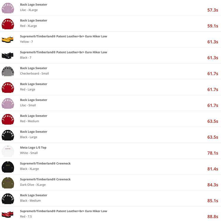This screenshot has height=221, width=221.
Task: Click the Red XLarge sweater thumbnail
Action: pyautogui.click(x=8, y=24)
